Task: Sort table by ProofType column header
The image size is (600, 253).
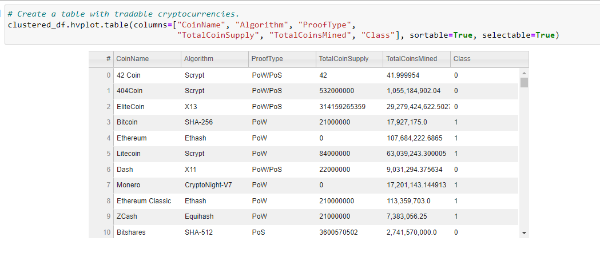Action: click(x=282, y=59)
